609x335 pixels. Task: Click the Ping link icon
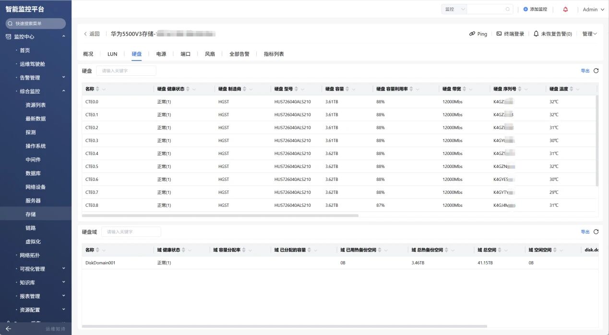[x=472, y=34]
